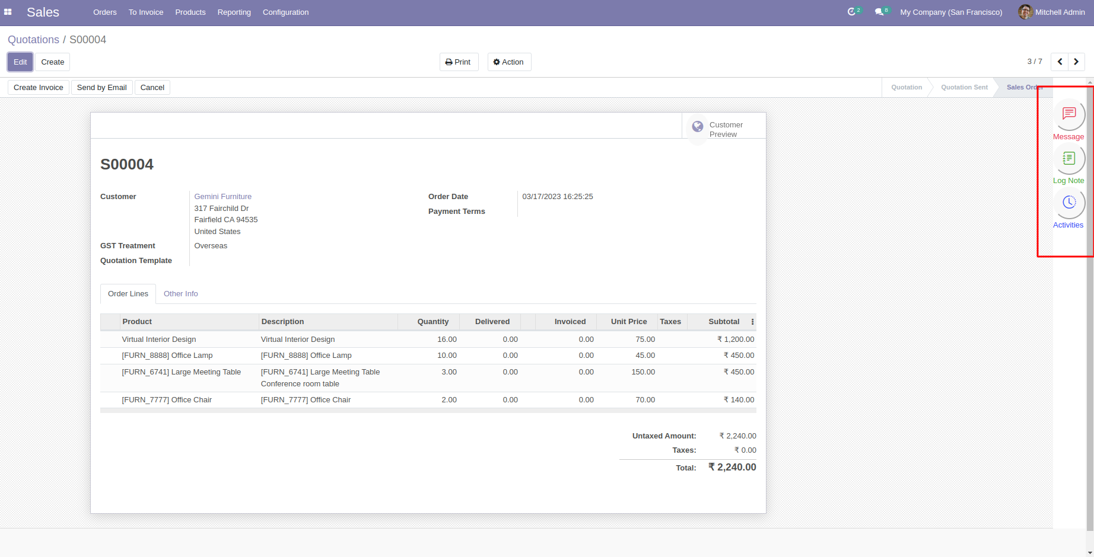Click the Quotations breadcrumb link
This screenshot has height=557, width=1094.
click(x=33, y=40)
